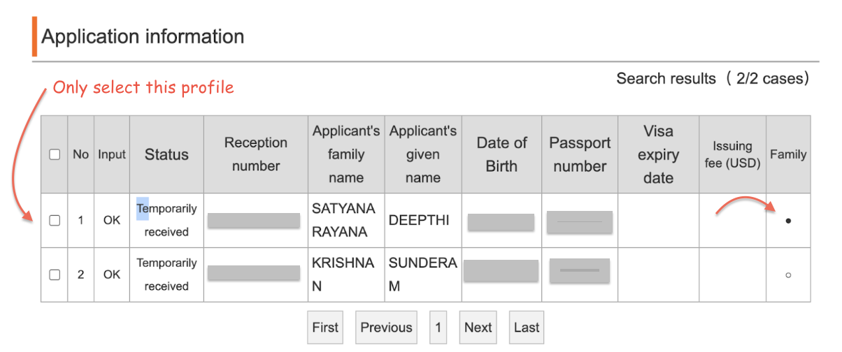Click the filled Family dot for DEEPTHI

tap(788, 221)
